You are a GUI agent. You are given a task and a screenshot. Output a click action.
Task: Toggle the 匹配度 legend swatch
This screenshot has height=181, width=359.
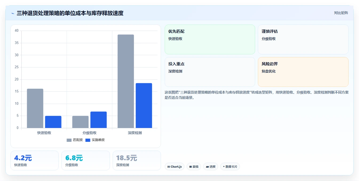point(69,140)
